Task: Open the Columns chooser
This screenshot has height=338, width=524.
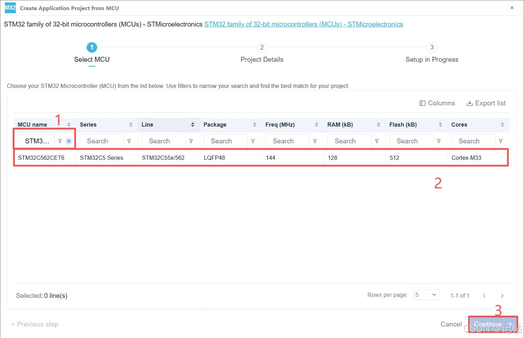Action: (x=437, y=103)
